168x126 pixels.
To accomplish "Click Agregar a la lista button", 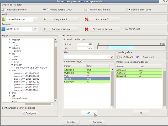I will [x=61, y=29].
